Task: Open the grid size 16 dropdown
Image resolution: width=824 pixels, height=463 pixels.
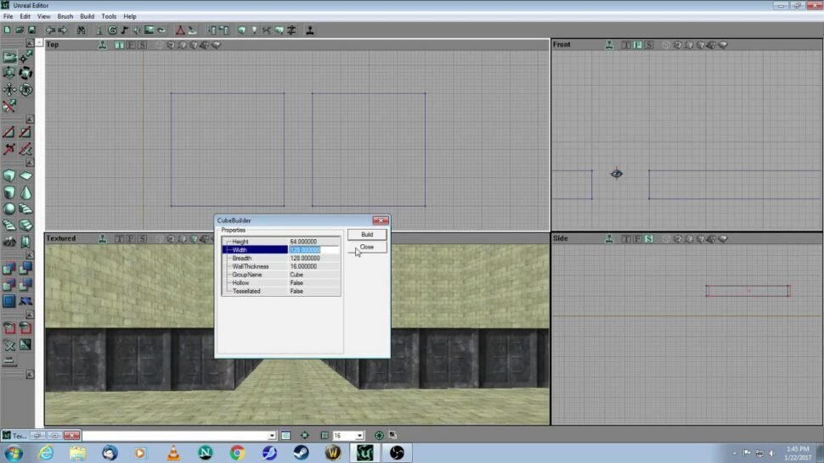Action: [x=359, y=436]
